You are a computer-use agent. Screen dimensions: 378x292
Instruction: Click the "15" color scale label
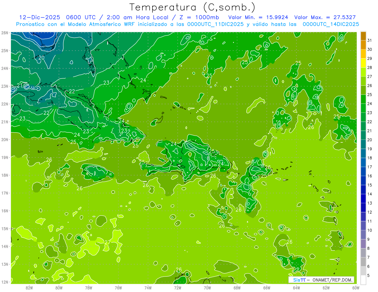click(x=369, y=185)
